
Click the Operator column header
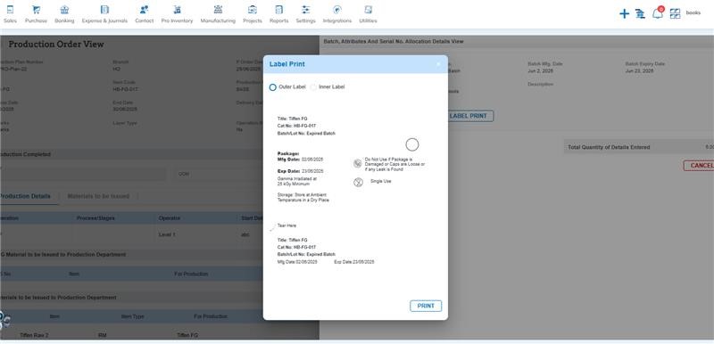click(x=170, y=218)
